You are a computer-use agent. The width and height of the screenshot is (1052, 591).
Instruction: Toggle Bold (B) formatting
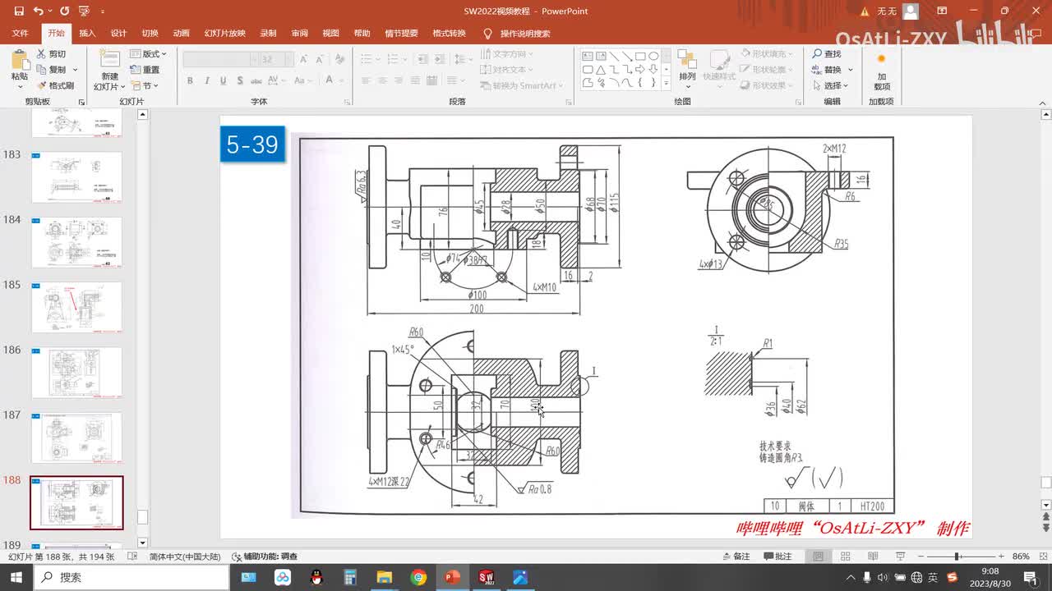[x=190, y=80]
